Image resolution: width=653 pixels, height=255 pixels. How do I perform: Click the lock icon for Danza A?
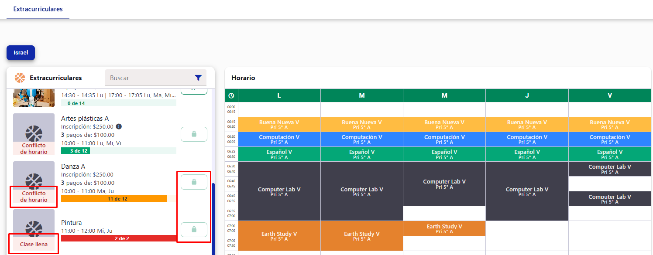[194, 182]
